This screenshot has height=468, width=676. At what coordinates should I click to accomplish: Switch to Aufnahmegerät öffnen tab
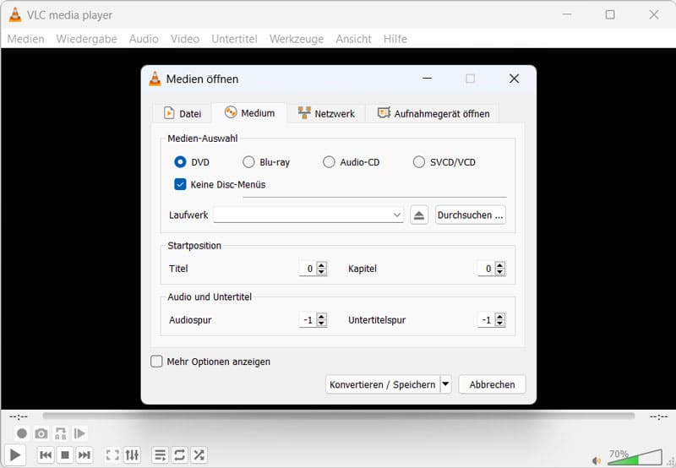click(433, 114)
